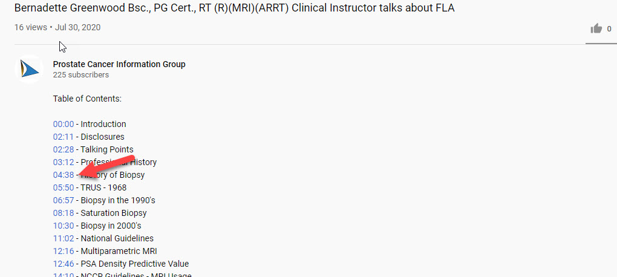This screenshot has height=277, width=617.
Task: Click the 225 subscribers text
Action: (x=81, y=75)
